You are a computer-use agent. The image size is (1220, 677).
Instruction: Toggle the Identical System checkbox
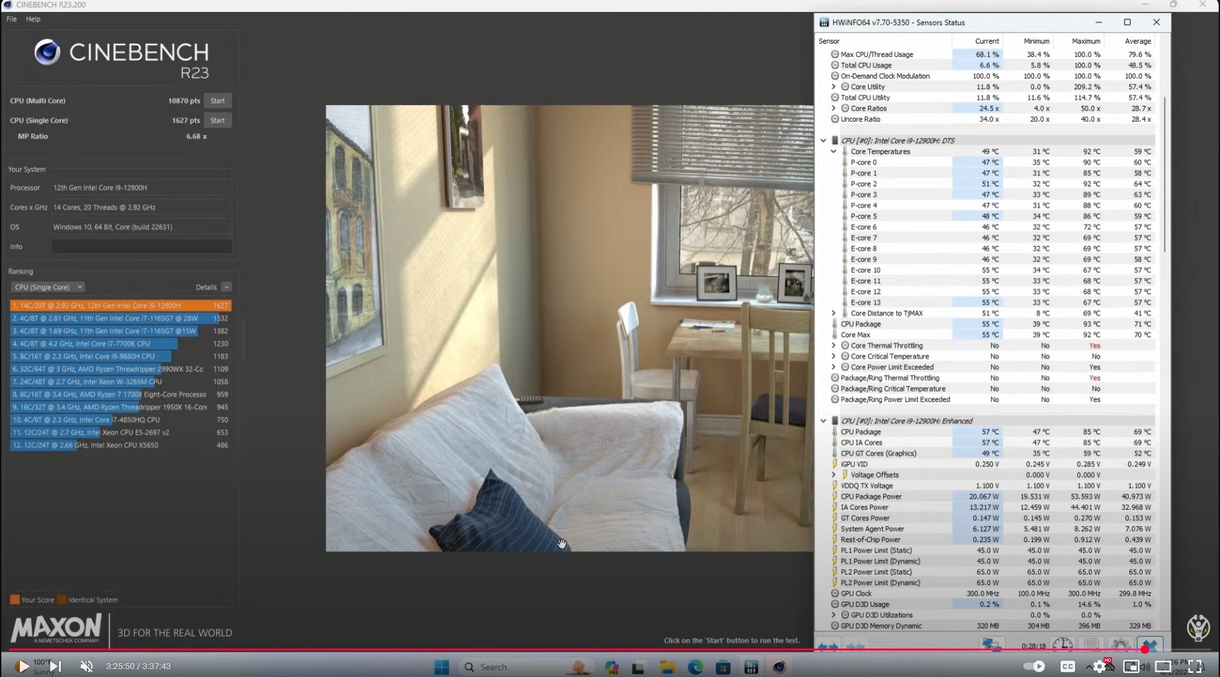[x=62, y=600]
